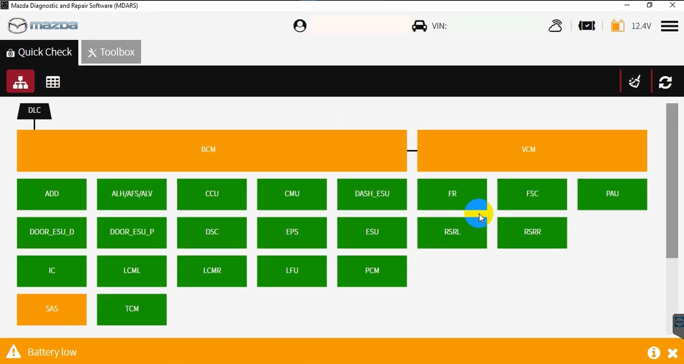Open the CCU module

point(212,194)
